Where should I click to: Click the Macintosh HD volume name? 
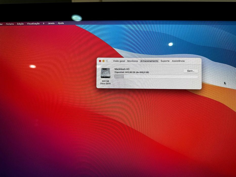[x=122, y=69]
